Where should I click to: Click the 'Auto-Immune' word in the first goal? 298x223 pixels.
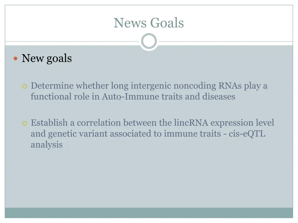[131, 96]
